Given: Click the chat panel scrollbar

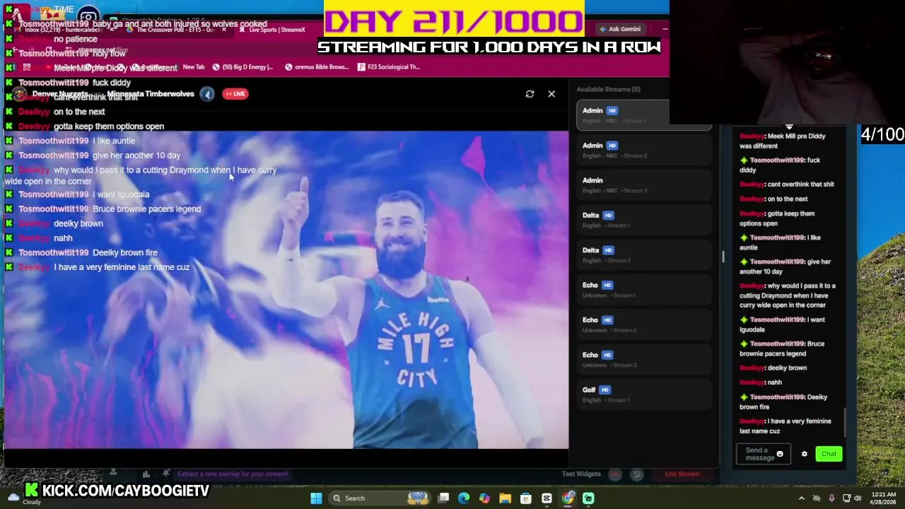Looking at the screenshot, I should coord(845,422).
